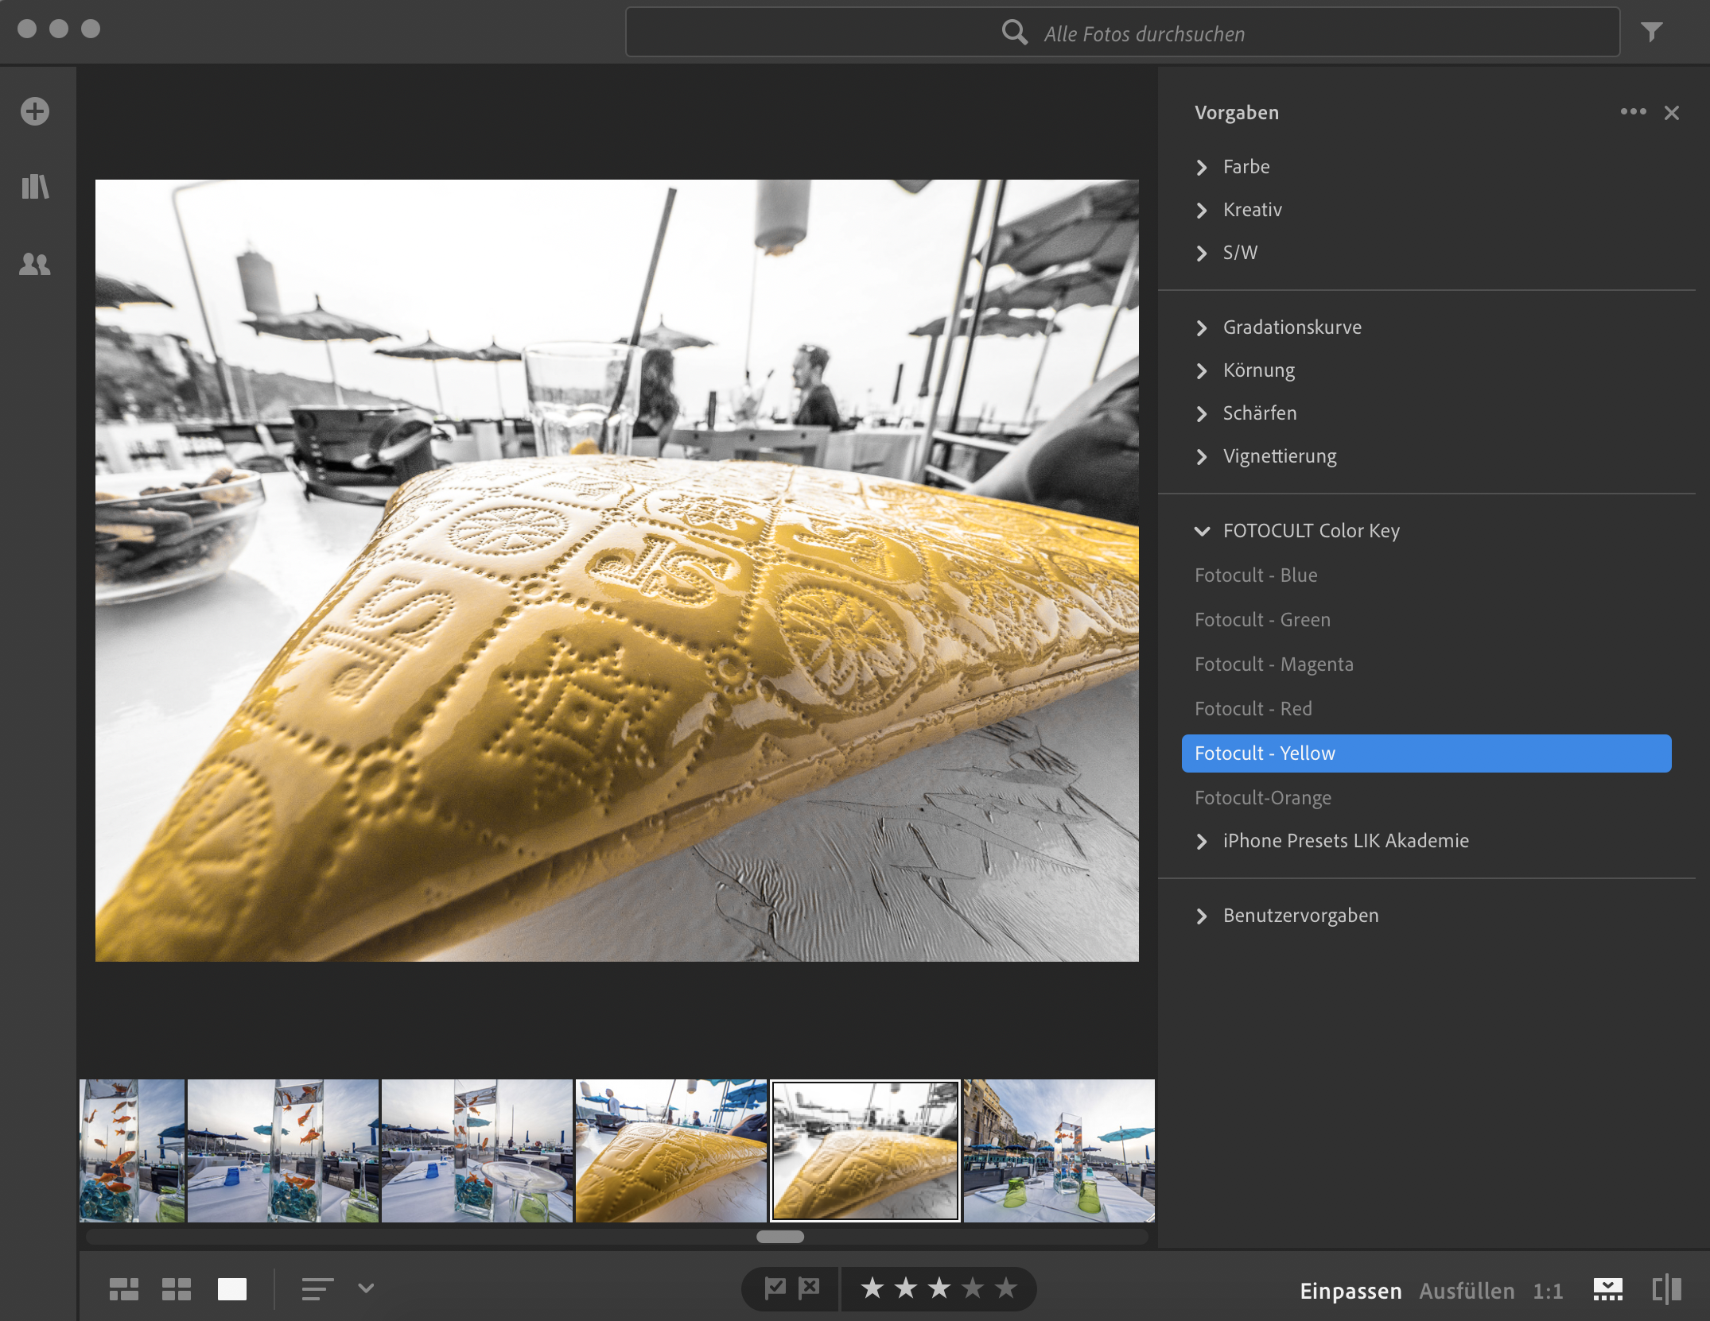Open the Vorgaben three-dot menu
The height and width of the screenshot is (1321, 1710).
(x=1633, y=112)
